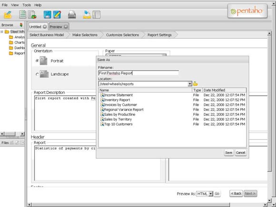Select the Invoices by Customer file
Viewport: 276px width, 207px height.
pos(120,105)
